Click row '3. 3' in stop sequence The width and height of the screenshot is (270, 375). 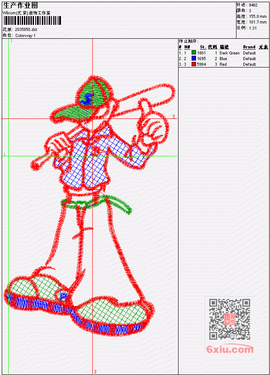coord(224,64)
